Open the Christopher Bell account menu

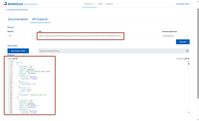(x=183, y=4)
